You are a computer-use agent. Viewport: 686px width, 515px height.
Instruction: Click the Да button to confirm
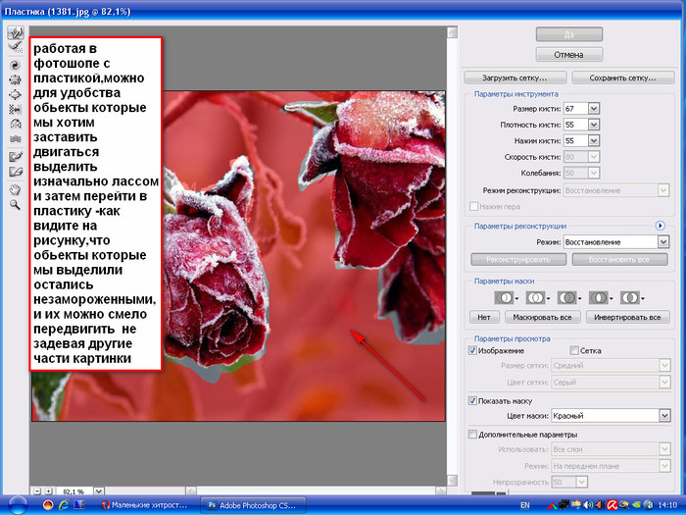click(x=568, y=34)
